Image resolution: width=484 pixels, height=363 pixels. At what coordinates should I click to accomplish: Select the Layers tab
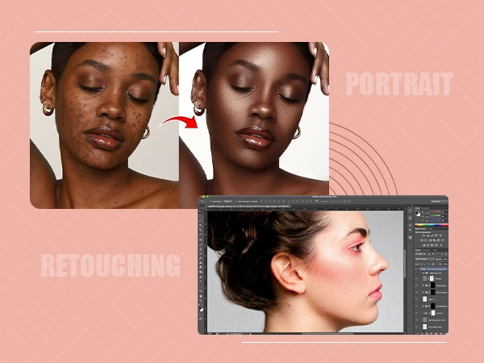coord(417,250)
